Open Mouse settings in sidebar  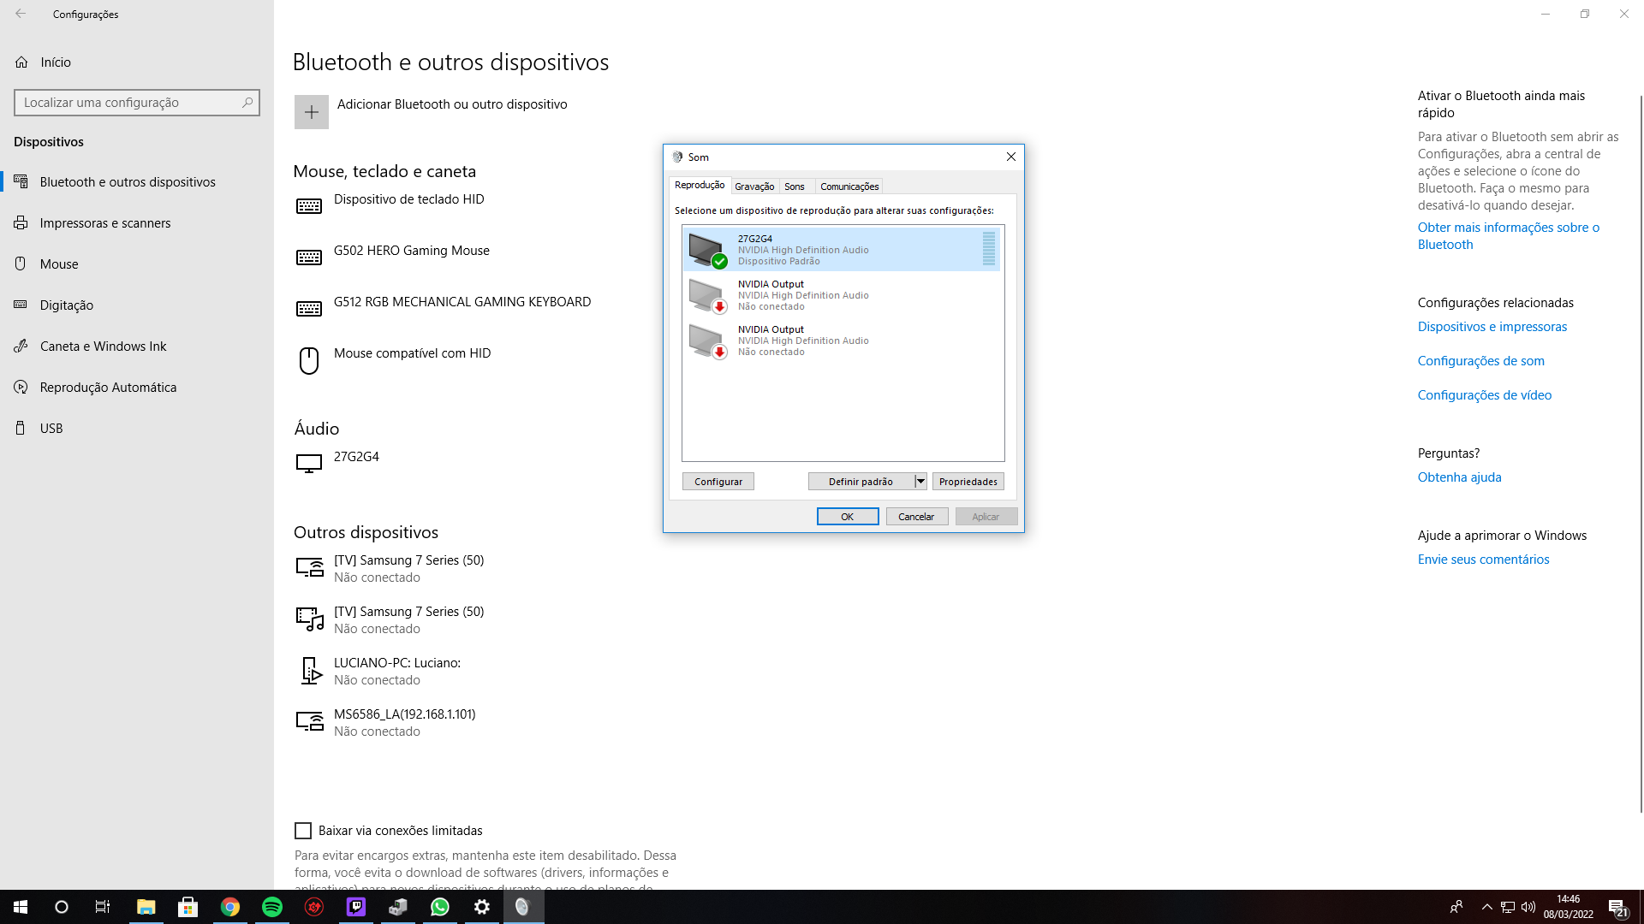point(137,264)
